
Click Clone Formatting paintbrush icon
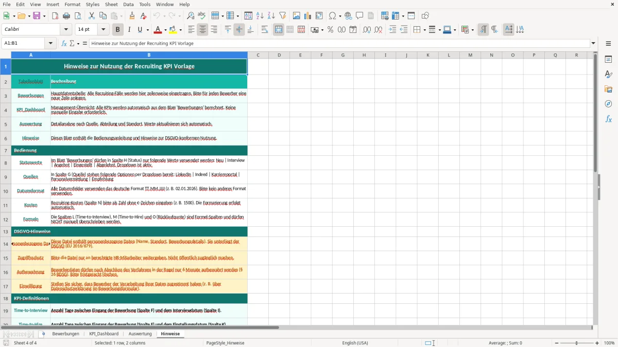click(x=132, y=16)
